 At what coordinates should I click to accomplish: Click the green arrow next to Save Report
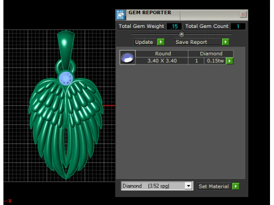coord(225,42)
